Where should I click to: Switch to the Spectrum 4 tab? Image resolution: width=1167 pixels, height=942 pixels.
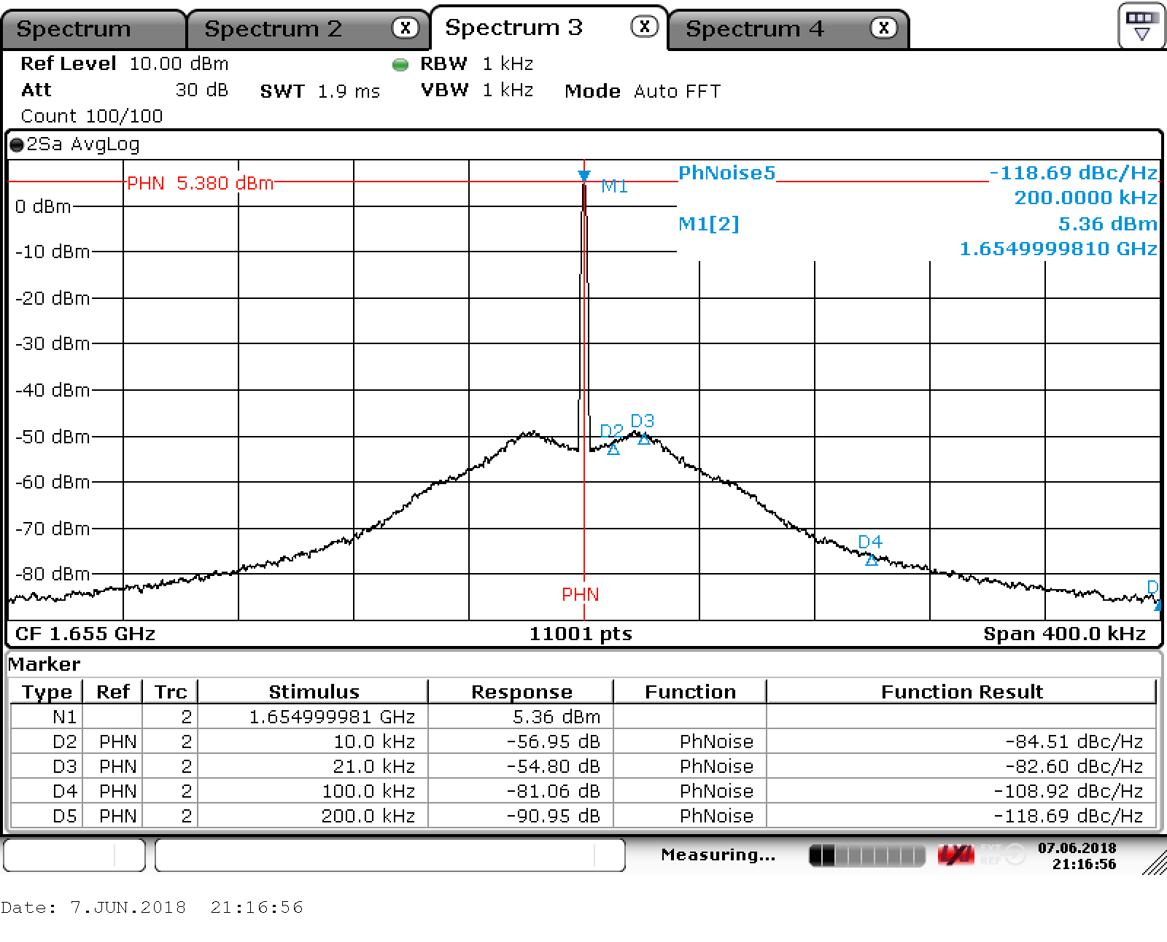(755, 29)
